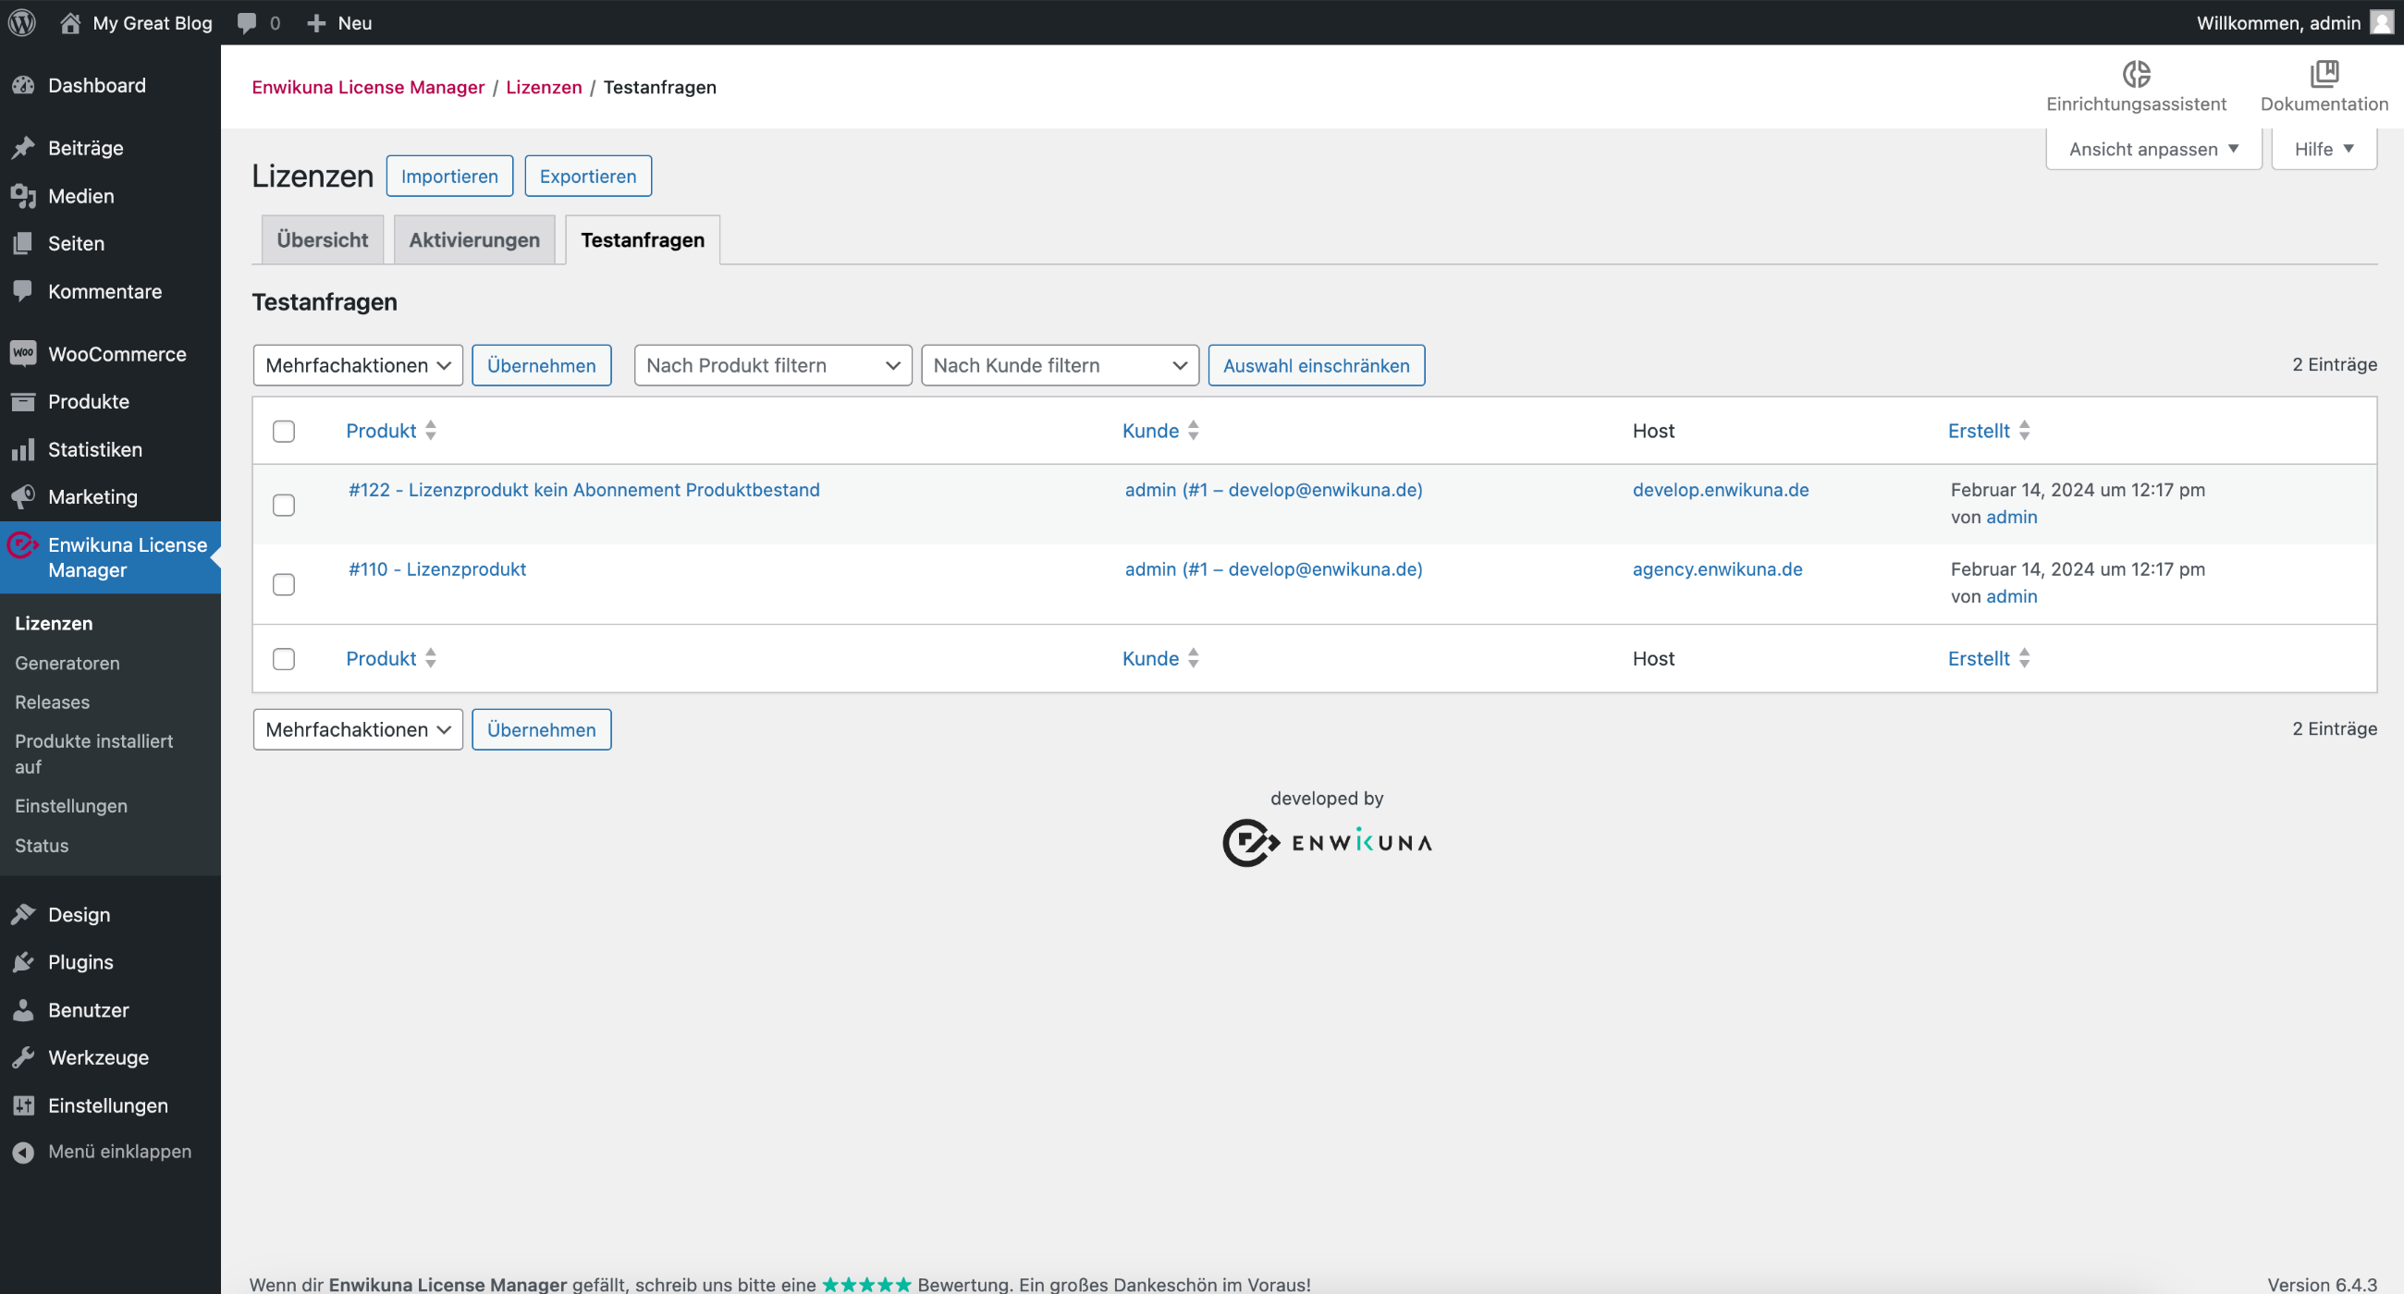Viewport: 2404px width, 1294px height.
Task: Toggle the select-all checkbox in table footer
Action: pos(284,659)
